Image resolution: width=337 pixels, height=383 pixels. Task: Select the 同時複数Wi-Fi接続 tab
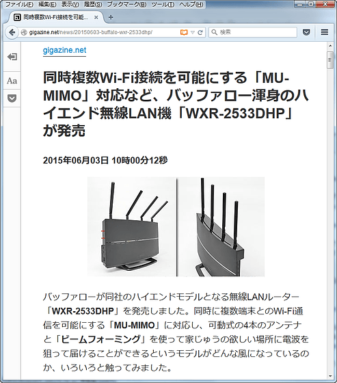(56, 17)
